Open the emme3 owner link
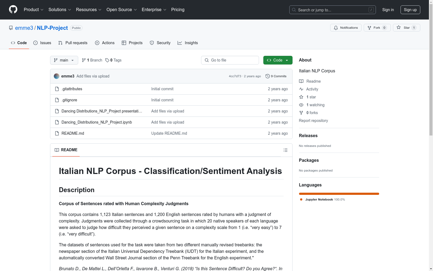 (24, 28)
